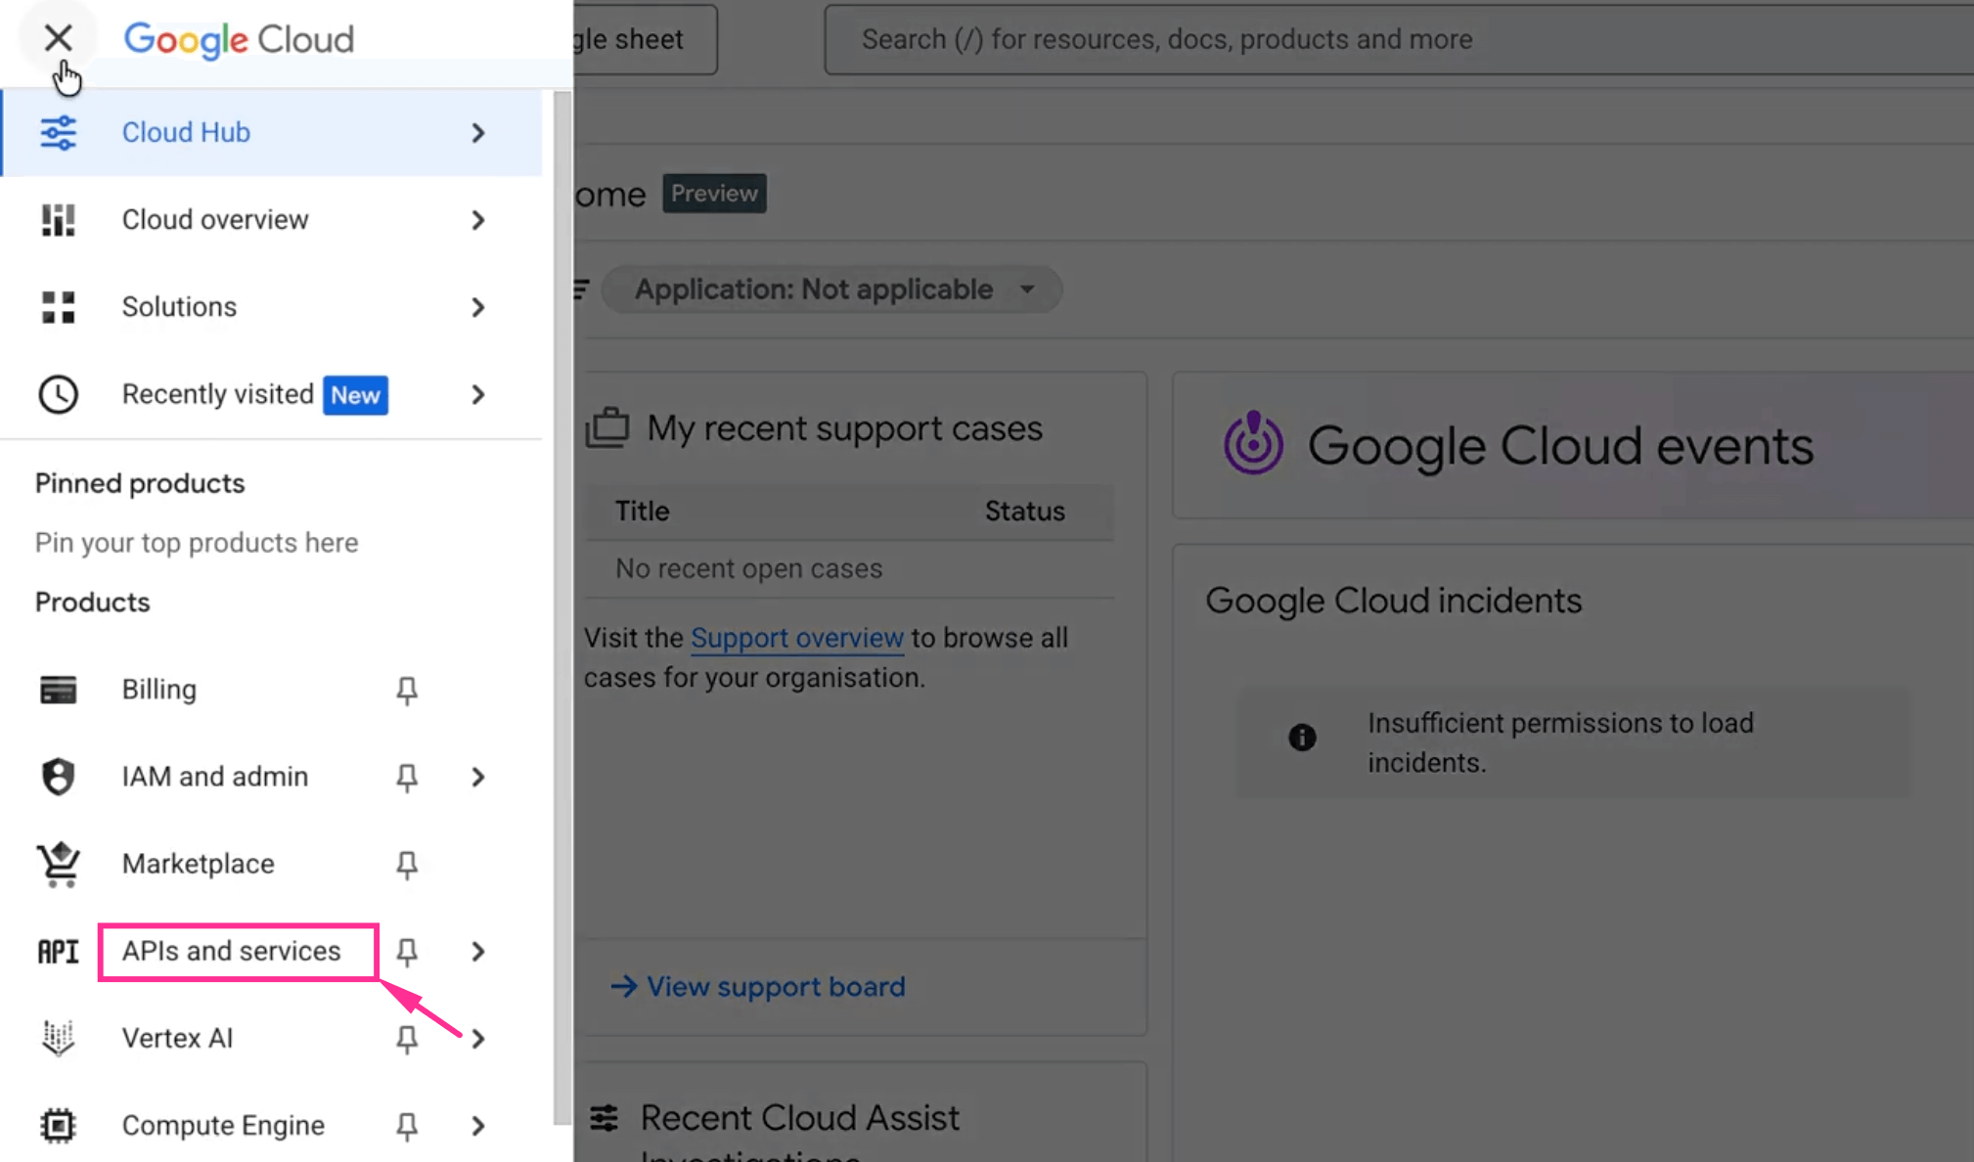The height and width of the screenshot is (1162, 1974).
Task: Click the Google Cloud incidents heading
Action: pos(1393,600)
